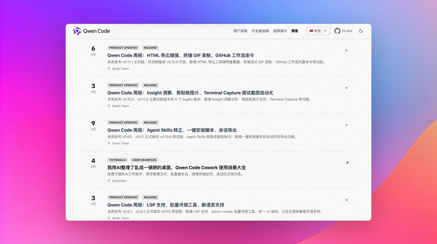Click the USER EXAMPLES tag
The height and width of the screenshot is (244, 437).
point(144,160)
